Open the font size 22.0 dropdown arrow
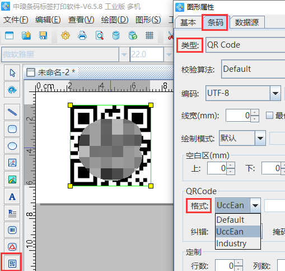Viewport: 285px width, 271px height. tap(169, 54)
